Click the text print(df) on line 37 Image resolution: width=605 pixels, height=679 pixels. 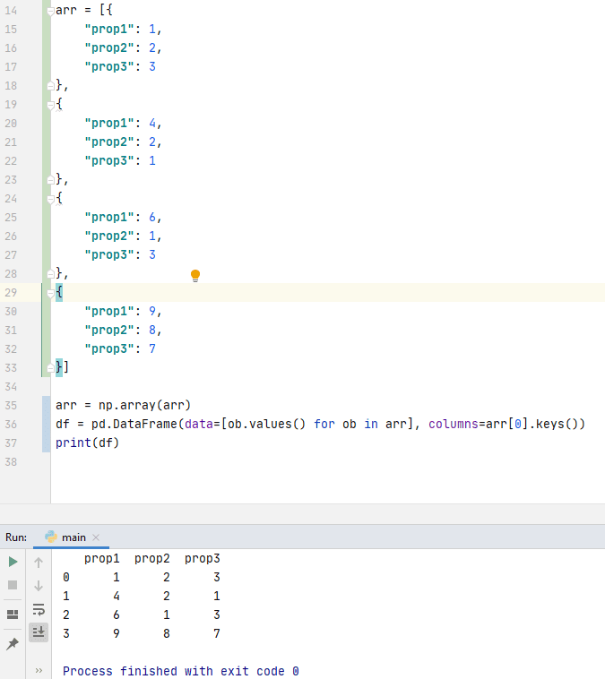(87, 443)
